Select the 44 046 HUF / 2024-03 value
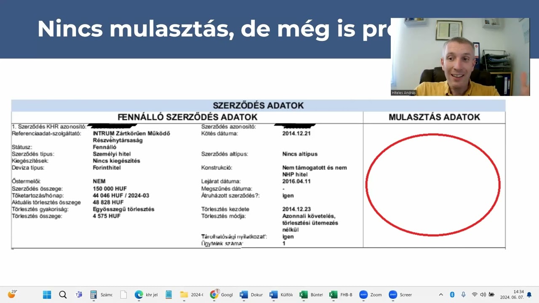Viewport: 539px width, 303px height. click(x=121, y=195)
